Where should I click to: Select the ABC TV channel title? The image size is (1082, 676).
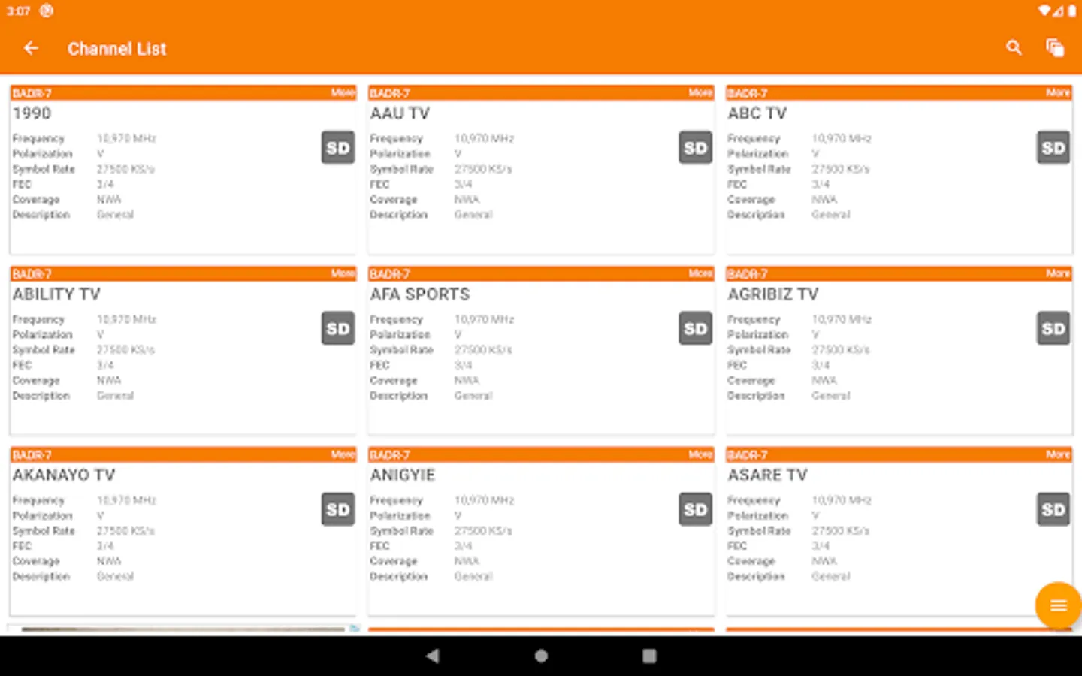pos(757,113)
